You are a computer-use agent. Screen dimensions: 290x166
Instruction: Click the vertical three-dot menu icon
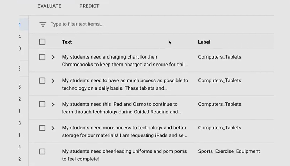click(20, 68)
